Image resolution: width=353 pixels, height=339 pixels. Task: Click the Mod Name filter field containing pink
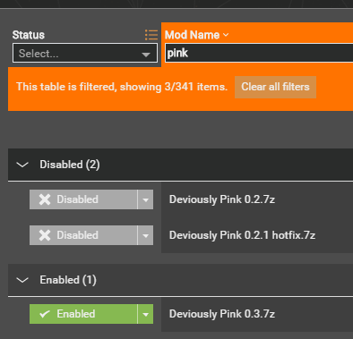(259, 53)
